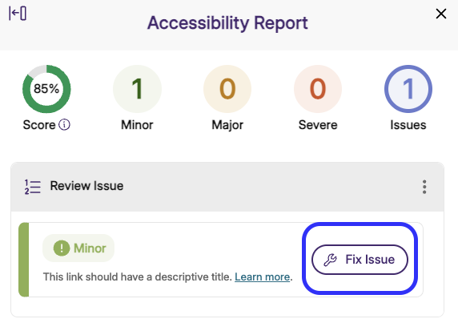Open the Learn more link
Screen dimensions: 458x327
(x=262, y=277)
